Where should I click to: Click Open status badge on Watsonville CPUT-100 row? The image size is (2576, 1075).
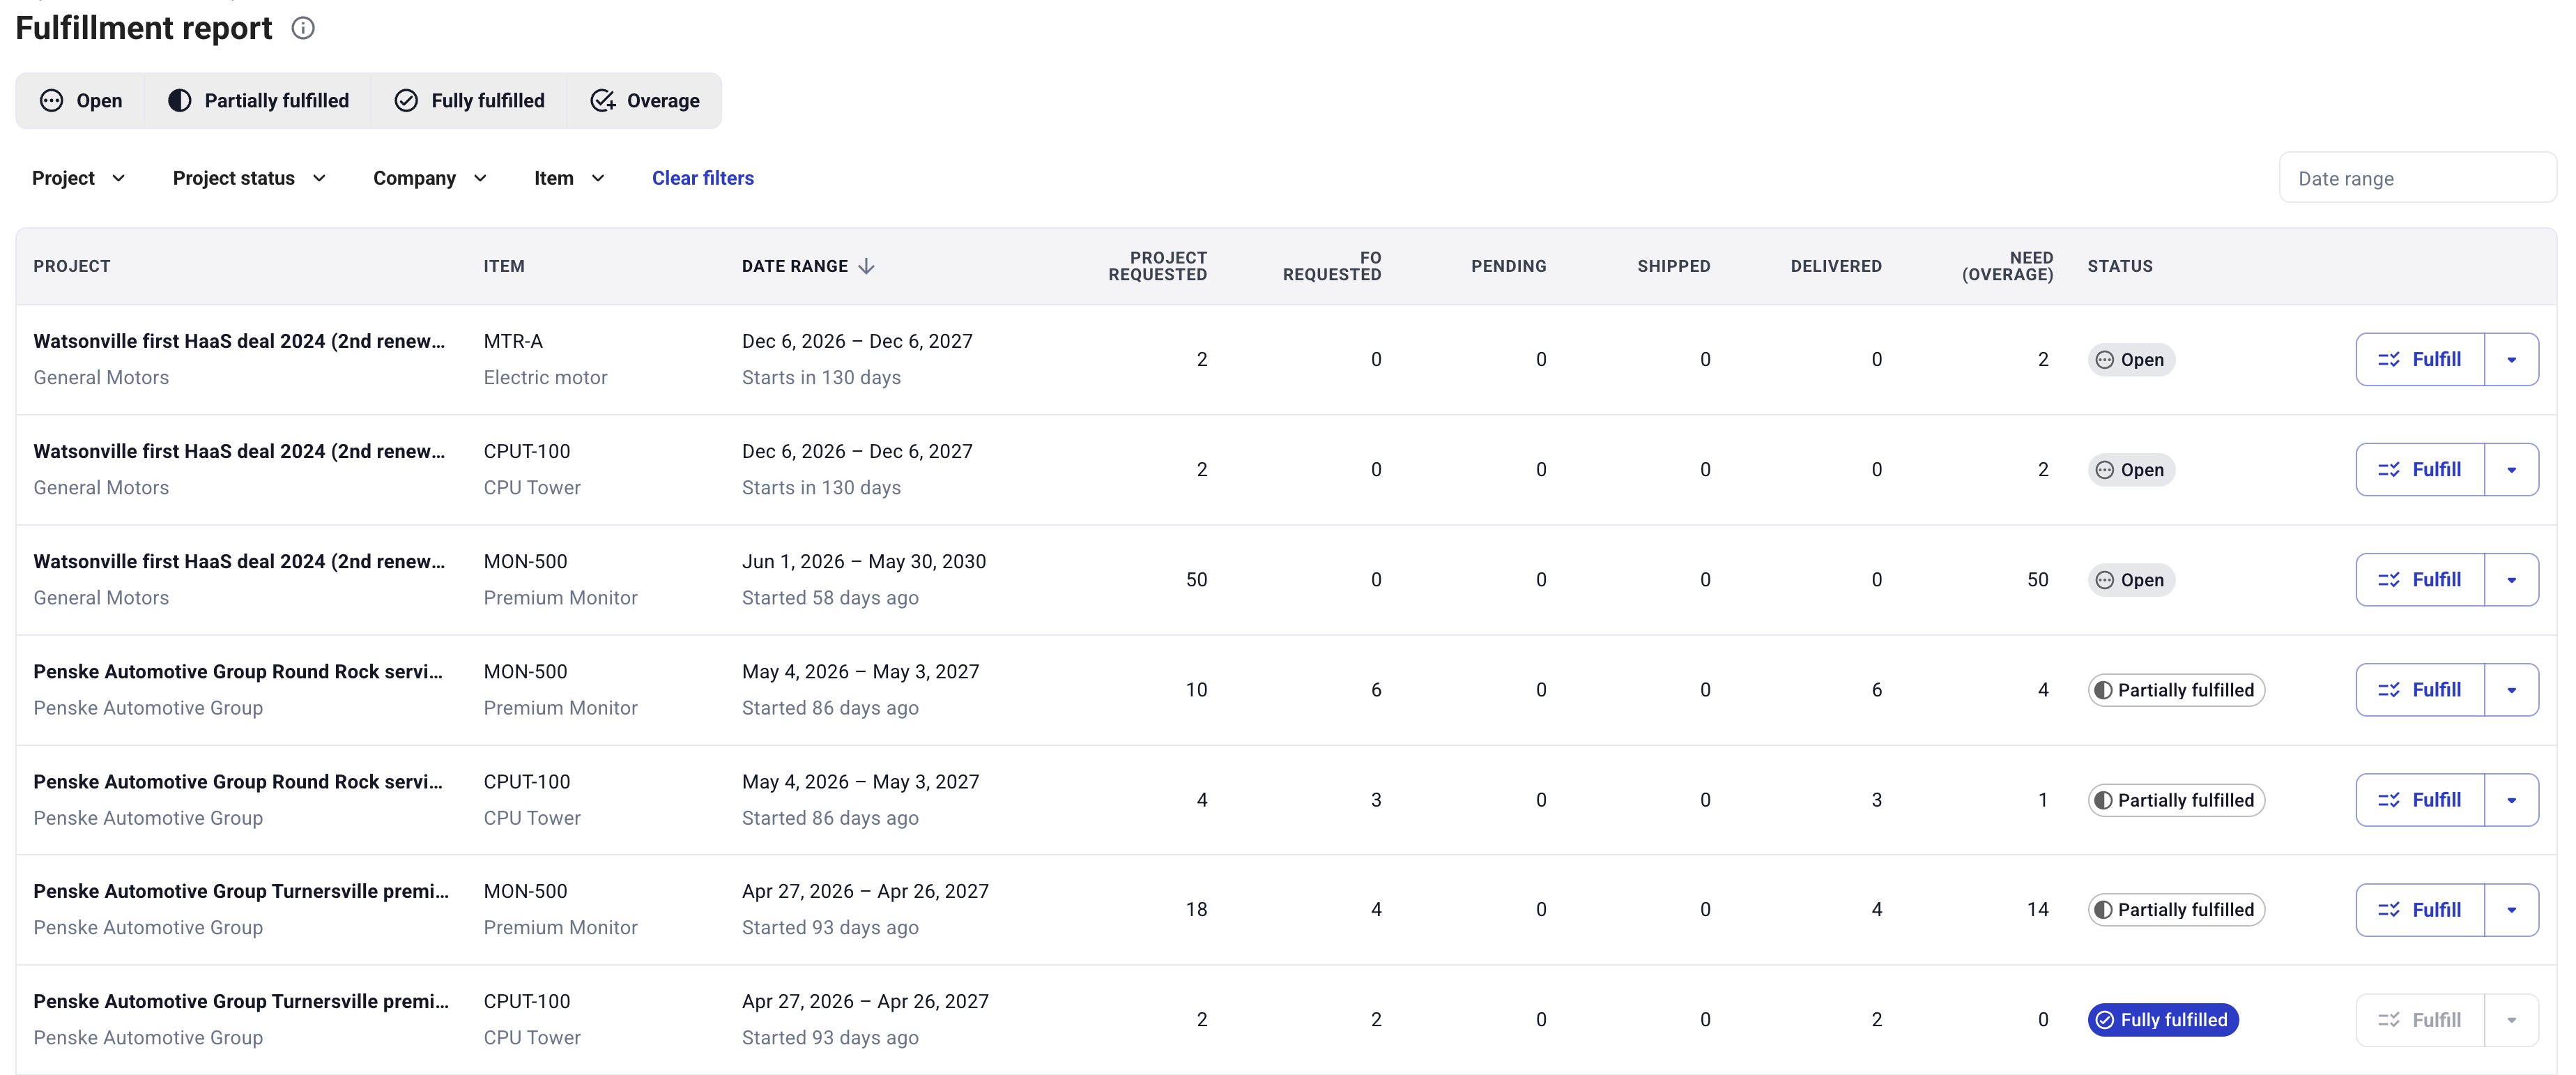coord(2131,469)
